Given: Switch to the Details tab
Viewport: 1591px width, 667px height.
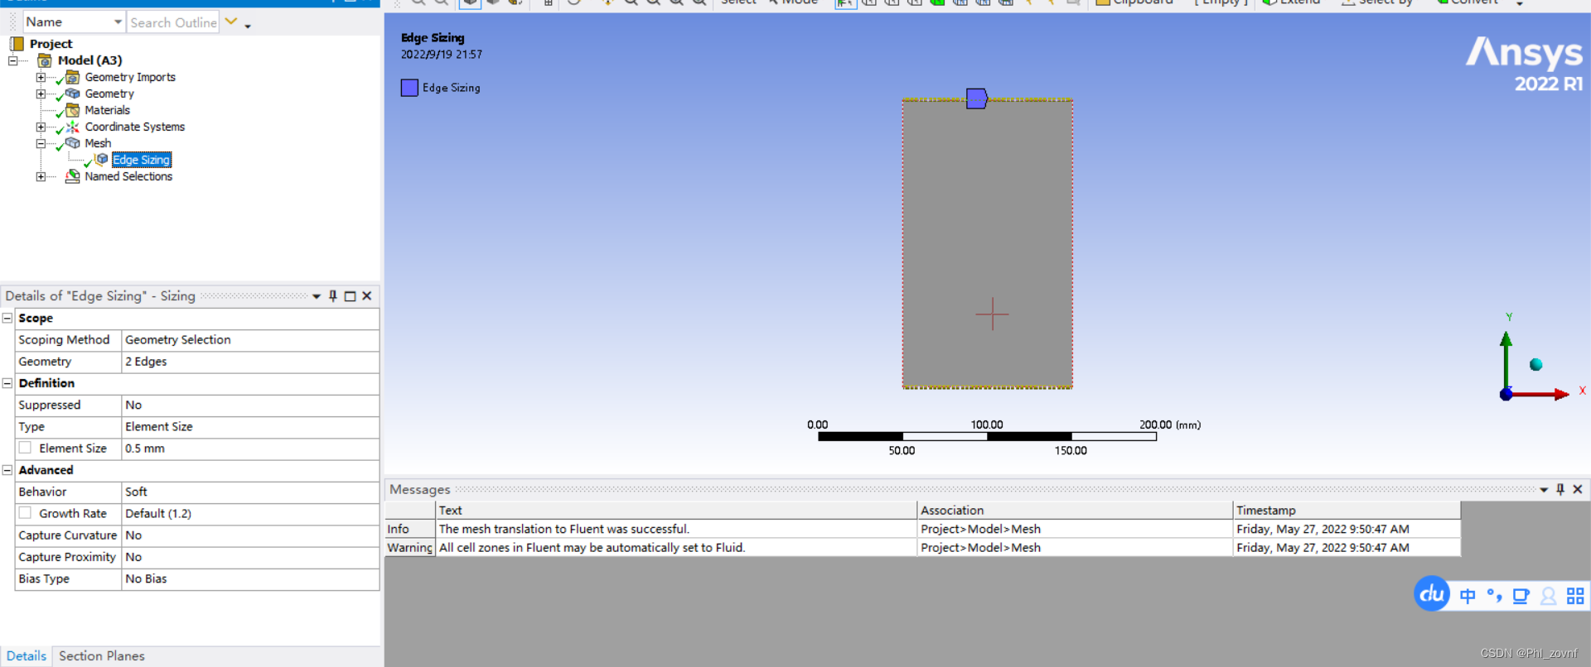Looking at the screenshot, I should pyautogui.click(x=27, y=655).
